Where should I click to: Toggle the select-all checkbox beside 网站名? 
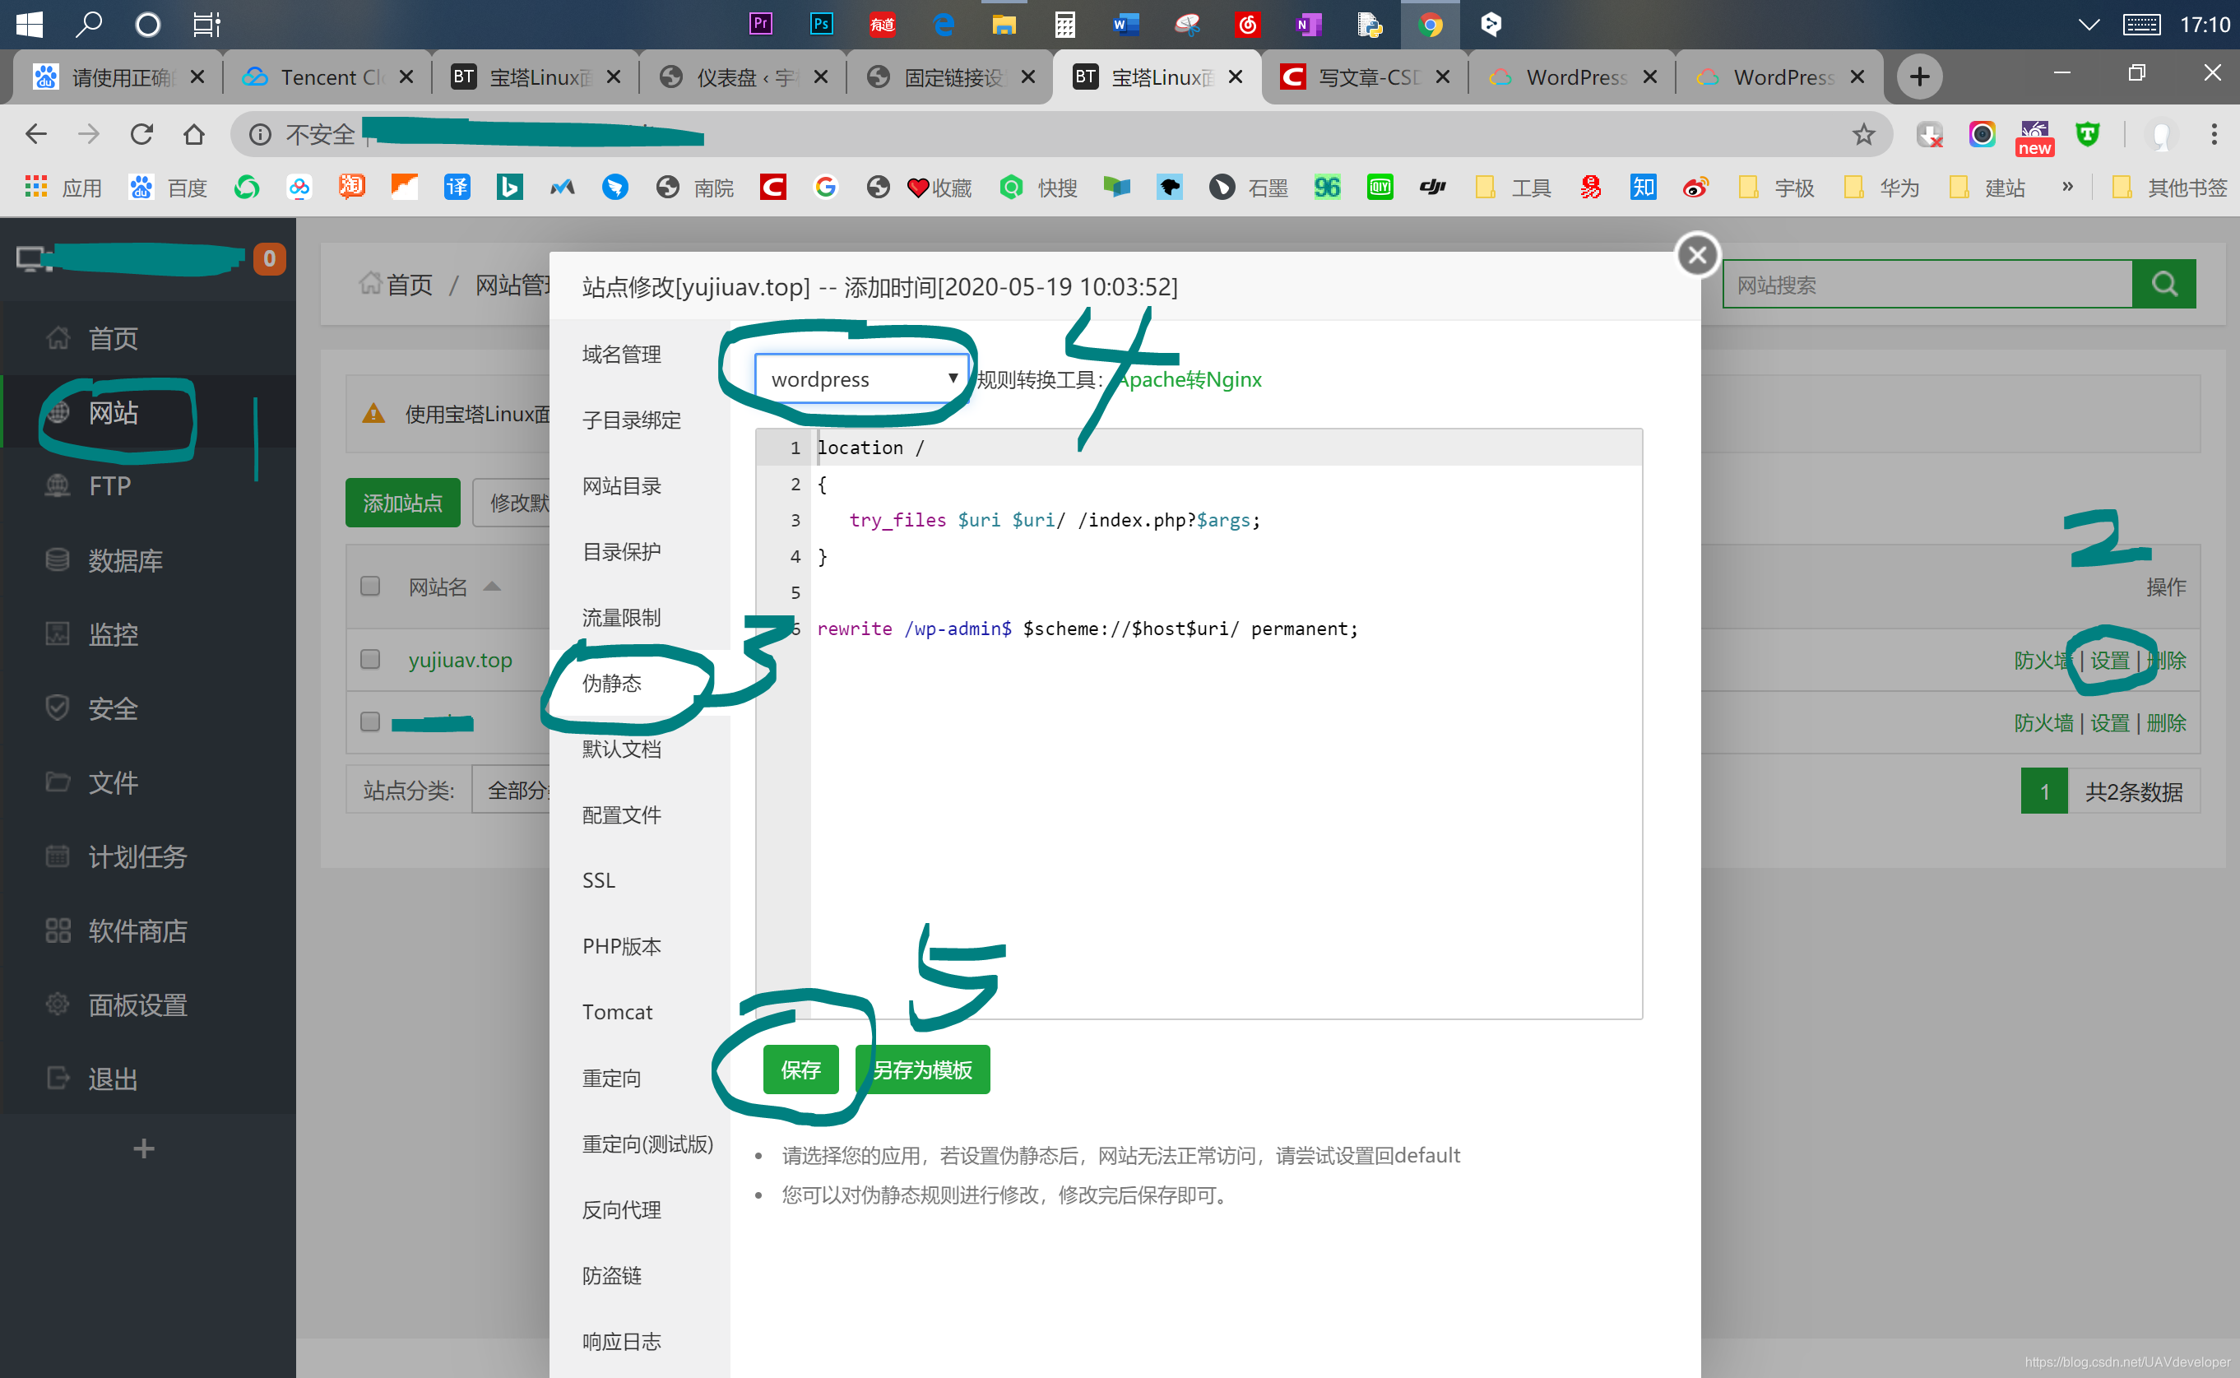pyautogui.click(x=370, y=585)
